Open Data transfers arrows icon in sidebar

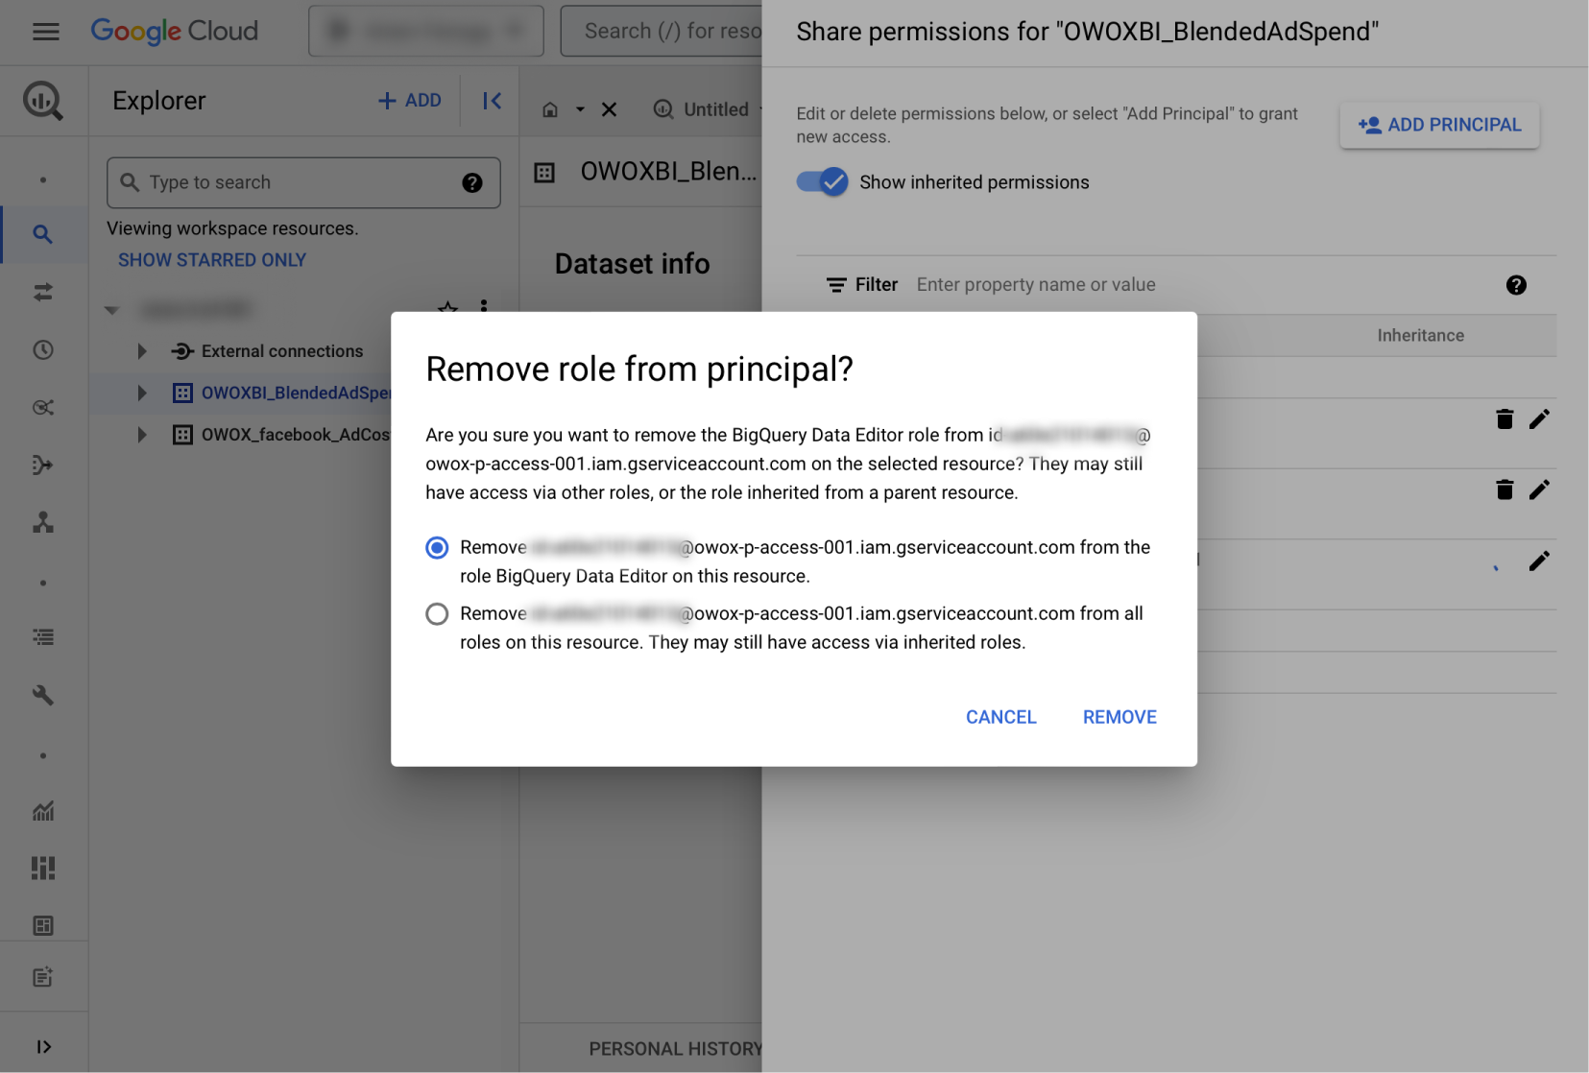point(43,292)
